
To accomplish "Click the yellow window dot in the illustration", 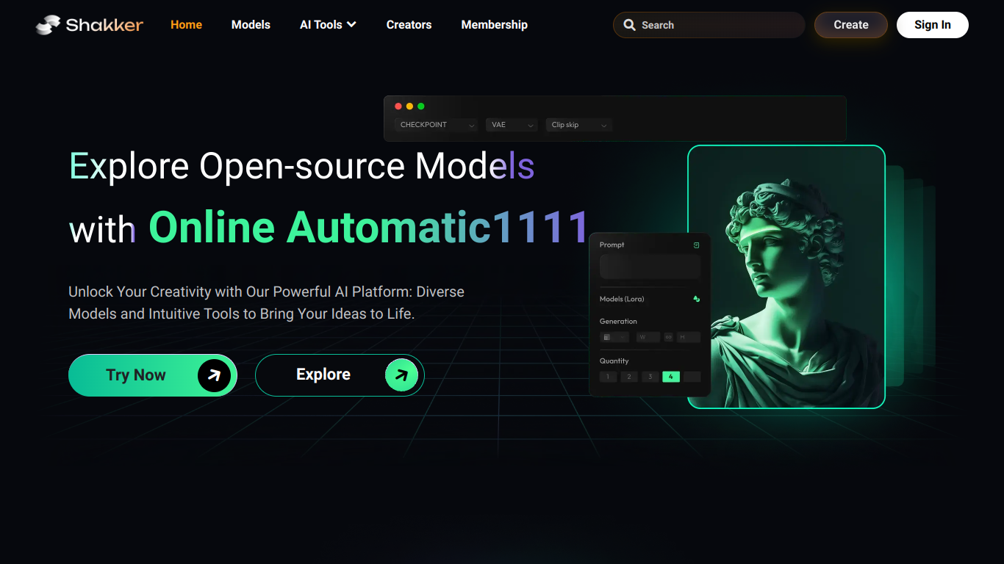I will 409,106.
